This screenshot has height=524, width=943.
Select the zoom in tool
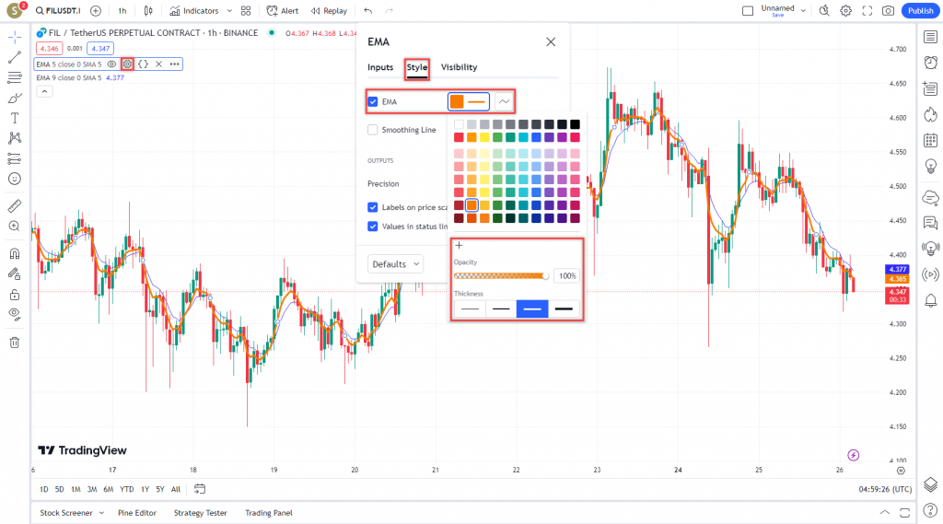pos(15,227)
